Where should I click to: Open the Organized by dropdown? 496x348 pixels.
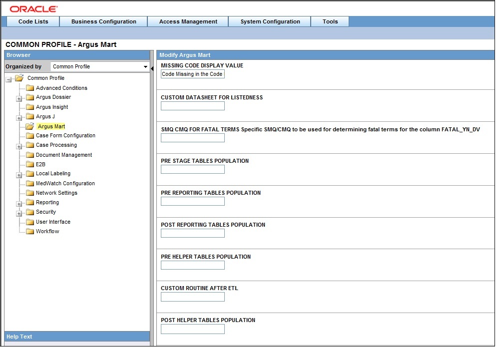(x=99, y=67)
